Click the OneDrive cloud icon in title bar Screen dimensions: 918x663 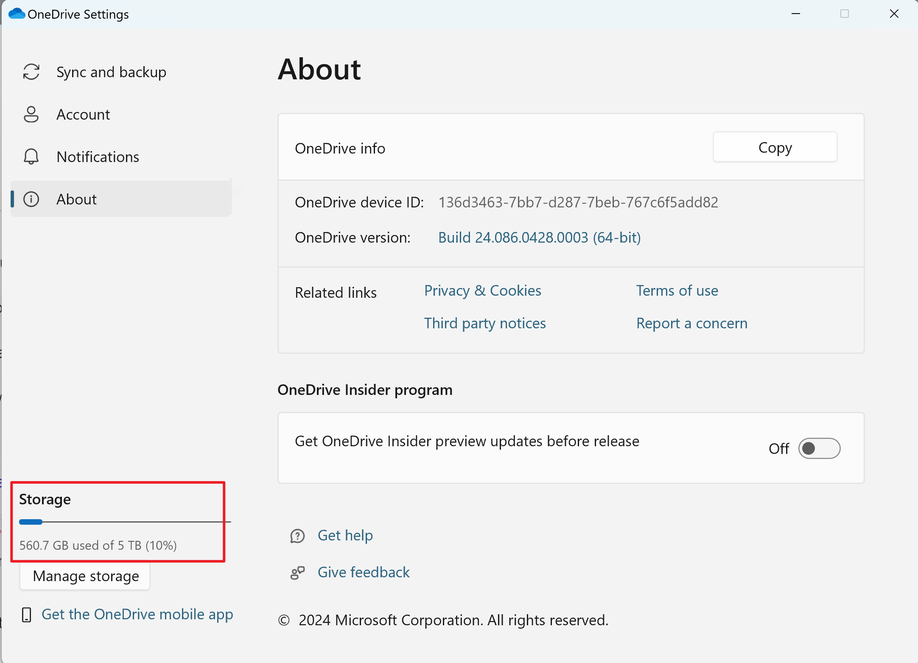pos(17,14)
